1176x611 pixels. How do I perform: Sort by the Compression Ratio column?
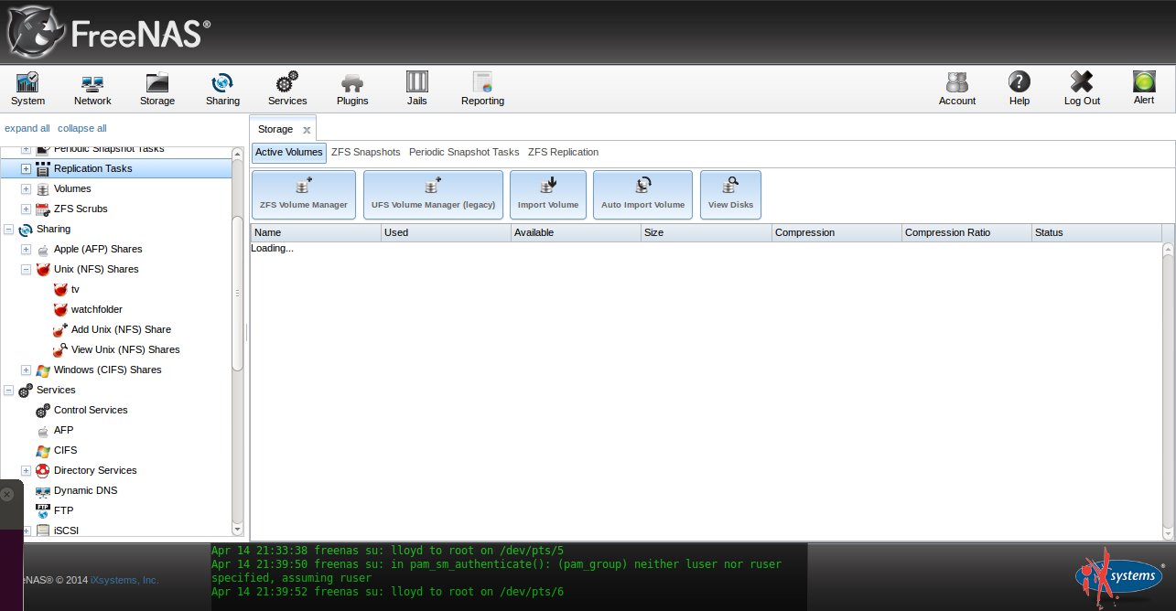tap(966, 232)
